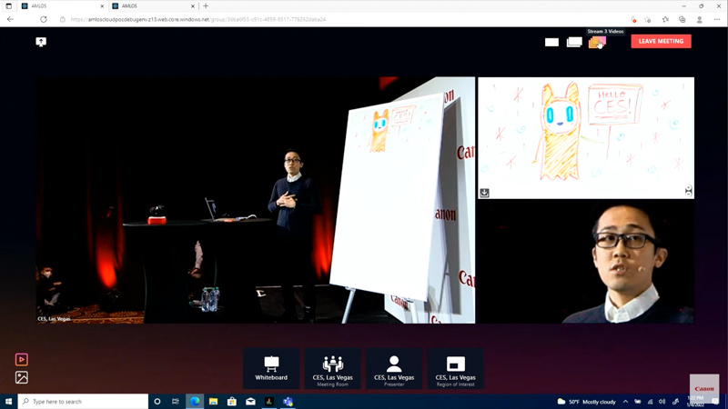Screen dimensions: 728x409
Task: Expand the system tray hidden icons chevron
Action: 625,402
